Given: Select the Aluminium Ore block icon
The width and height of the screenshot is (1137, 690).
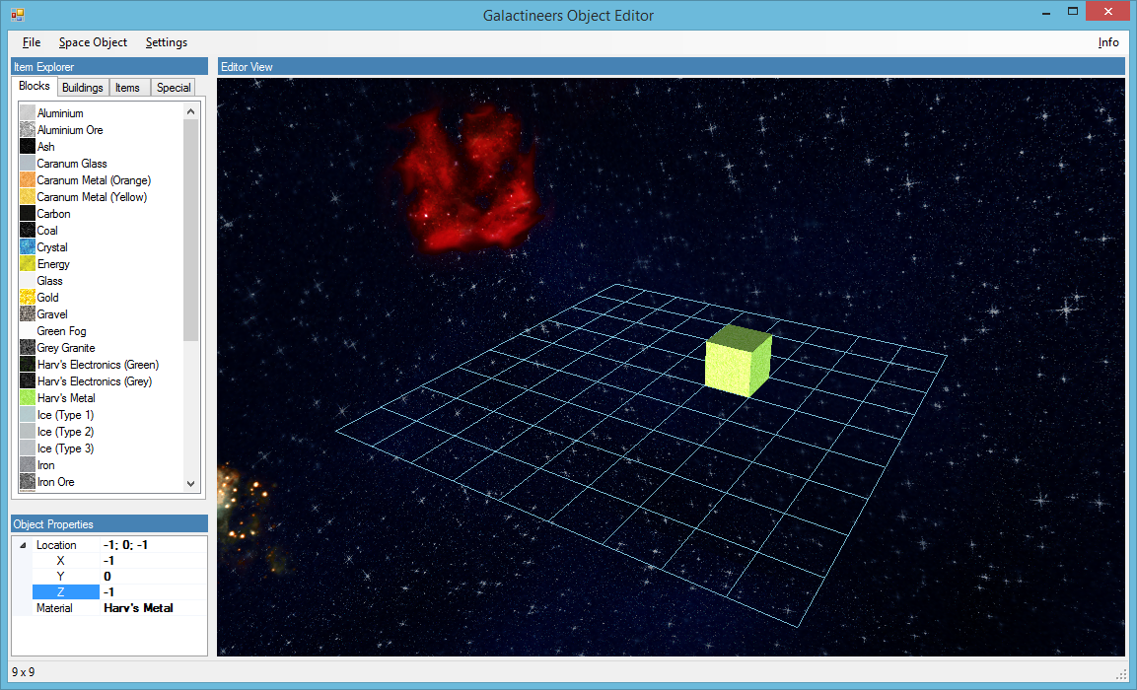Looking at the screenshot, I should (28, 130).
